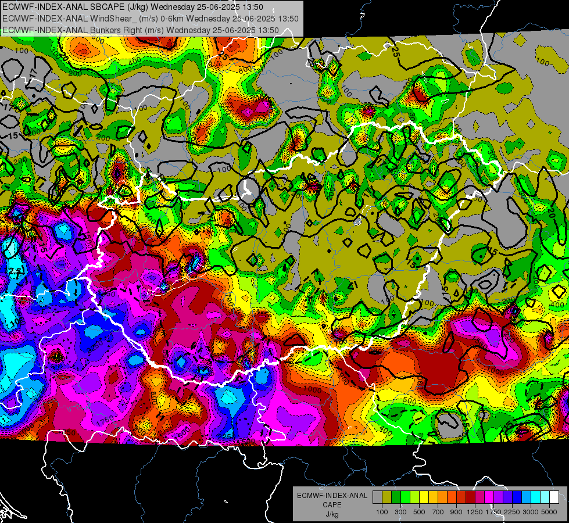Click the gray swatch in CAPE legend
Screen dimensions: 569x523
(x=377, y=497)
